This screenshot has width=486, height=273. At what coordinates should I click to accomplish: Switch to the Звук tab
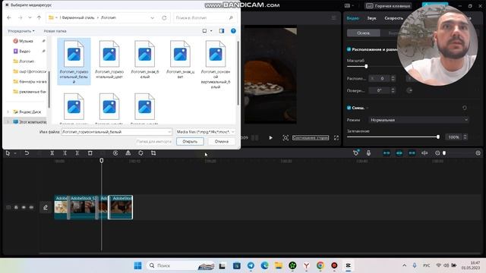point(371,18)
